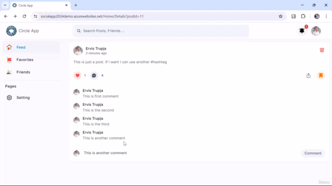This screenshot has height=186, width=332.
Task: Go to Feed in sidebar
Action: pos(31,47)
